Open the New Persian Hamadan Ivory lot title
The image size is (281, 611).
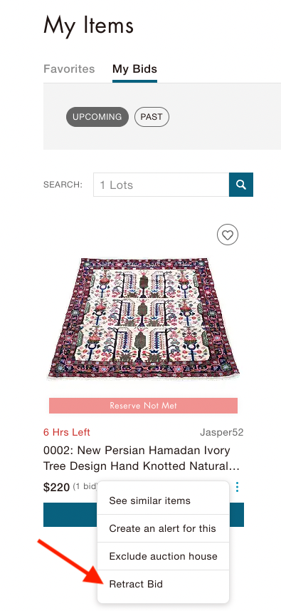click(141, 458)
